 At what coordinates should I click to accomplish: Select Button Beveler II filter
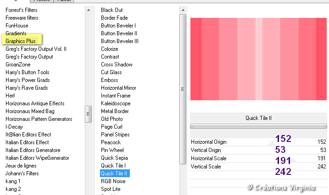[x=119, y=33]
